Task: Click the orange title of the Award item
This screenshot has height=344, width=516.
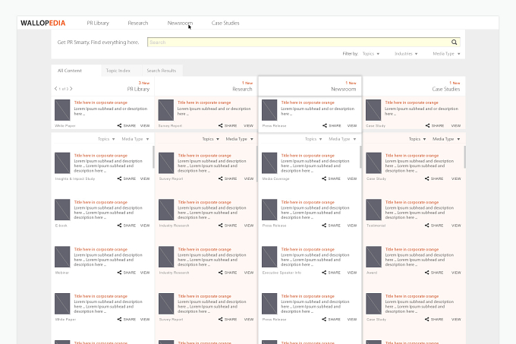Action: (412, 249)
